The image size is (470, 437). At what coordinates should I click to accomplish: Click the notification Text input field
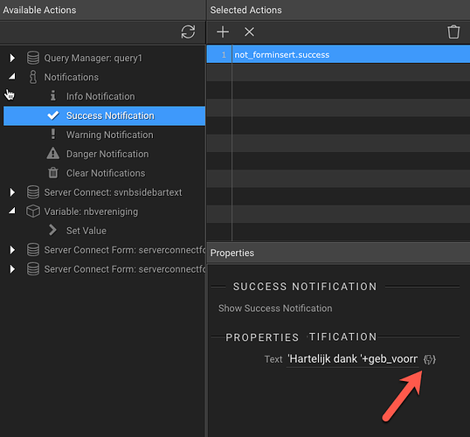point(353,359)
